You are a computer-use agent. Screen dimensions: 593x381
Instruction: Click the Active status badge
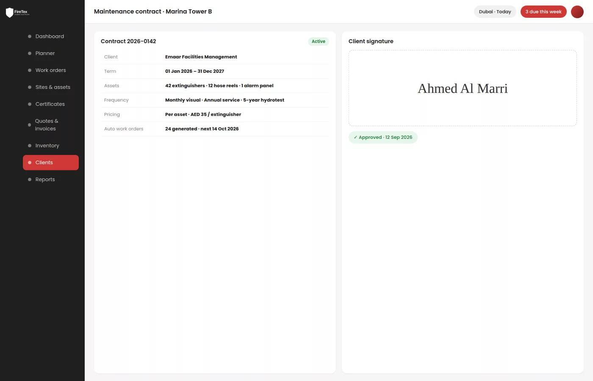pyautogui.click(x=319, y=41)
